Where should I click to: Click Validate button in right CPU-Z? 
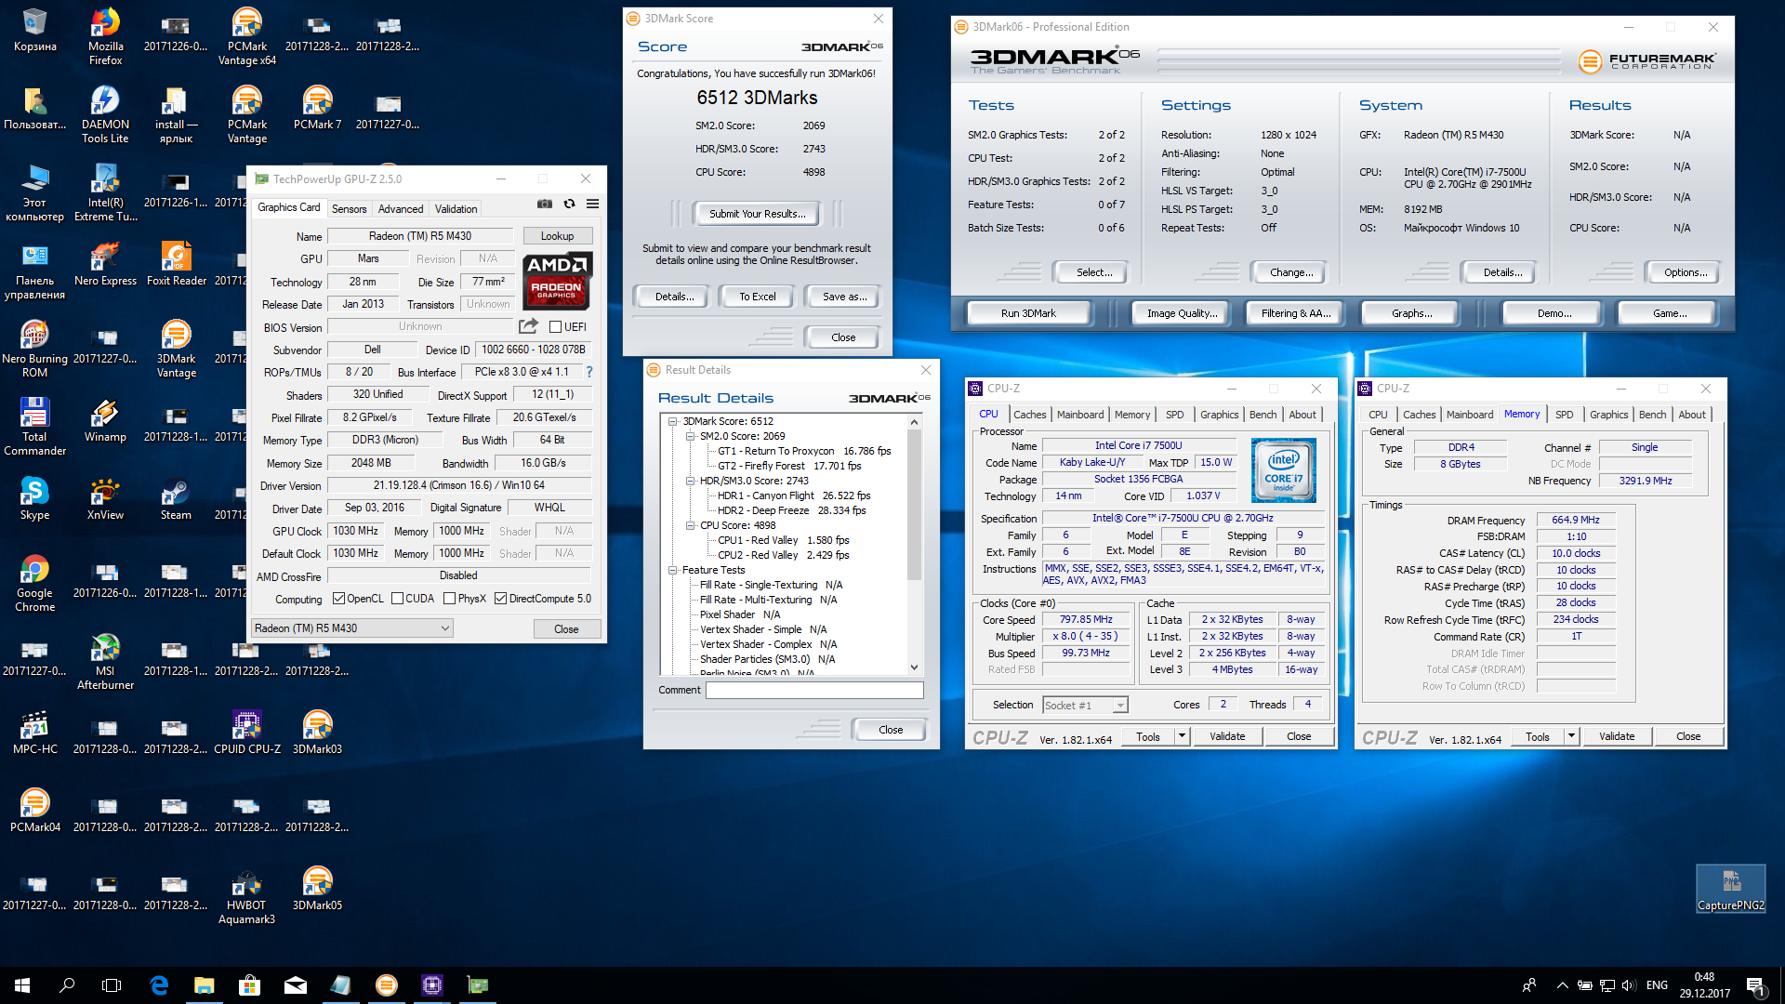point(1617,736)
